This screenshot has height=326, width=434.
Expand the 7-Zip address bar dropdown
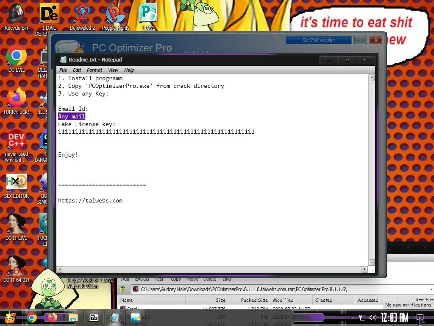click(431, 289)
